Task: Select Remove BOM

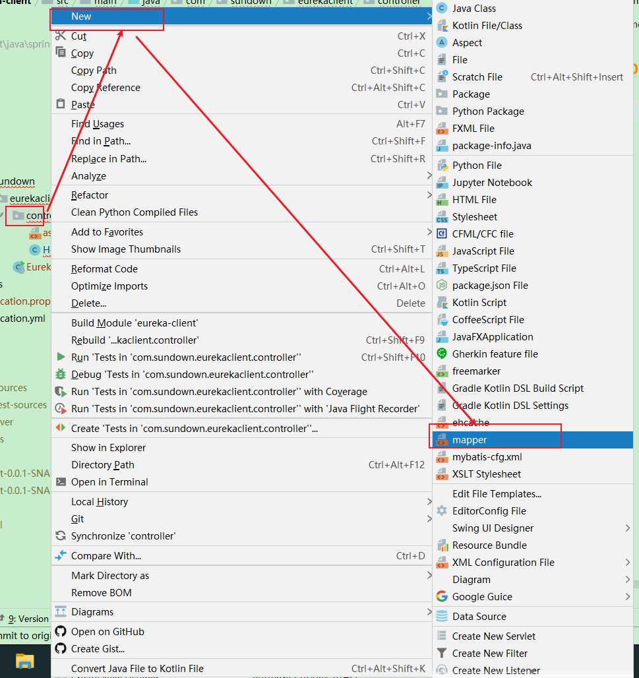Action: (x=241, y=592)
